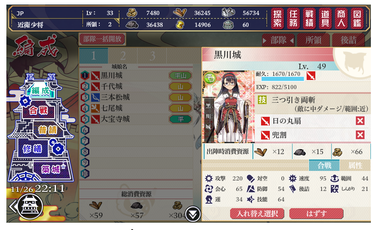Remove the 日の丸扇 equipment with red X
This screenshot has height=230, width=375.
click(360, 121)
